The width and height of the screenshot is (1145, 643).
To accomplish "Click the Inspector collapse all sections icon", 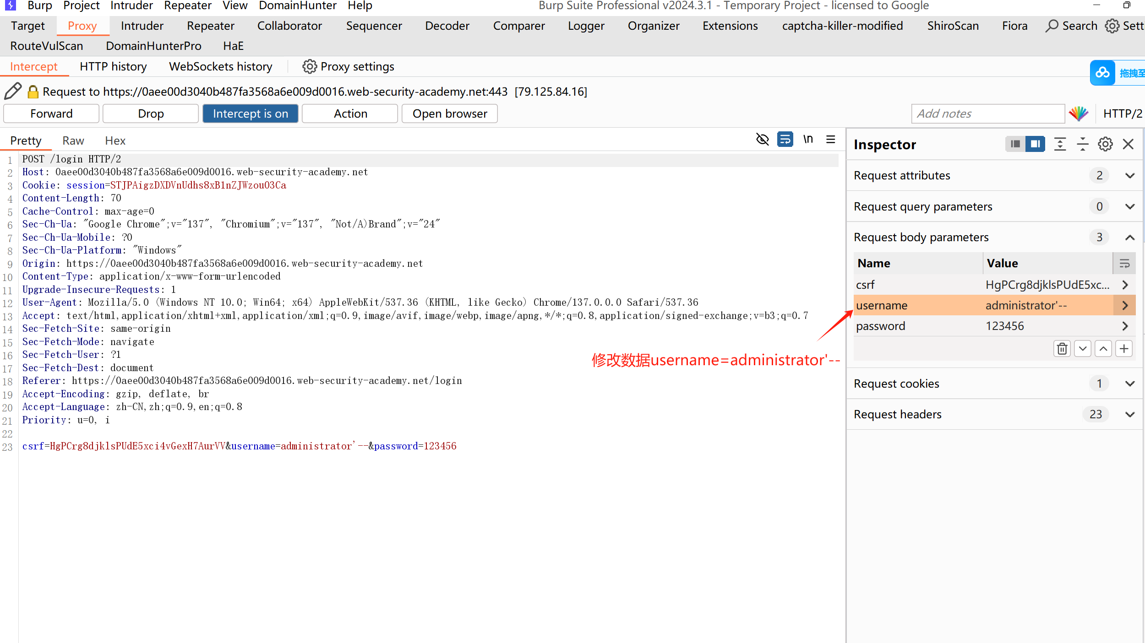I will [1083, 144].
